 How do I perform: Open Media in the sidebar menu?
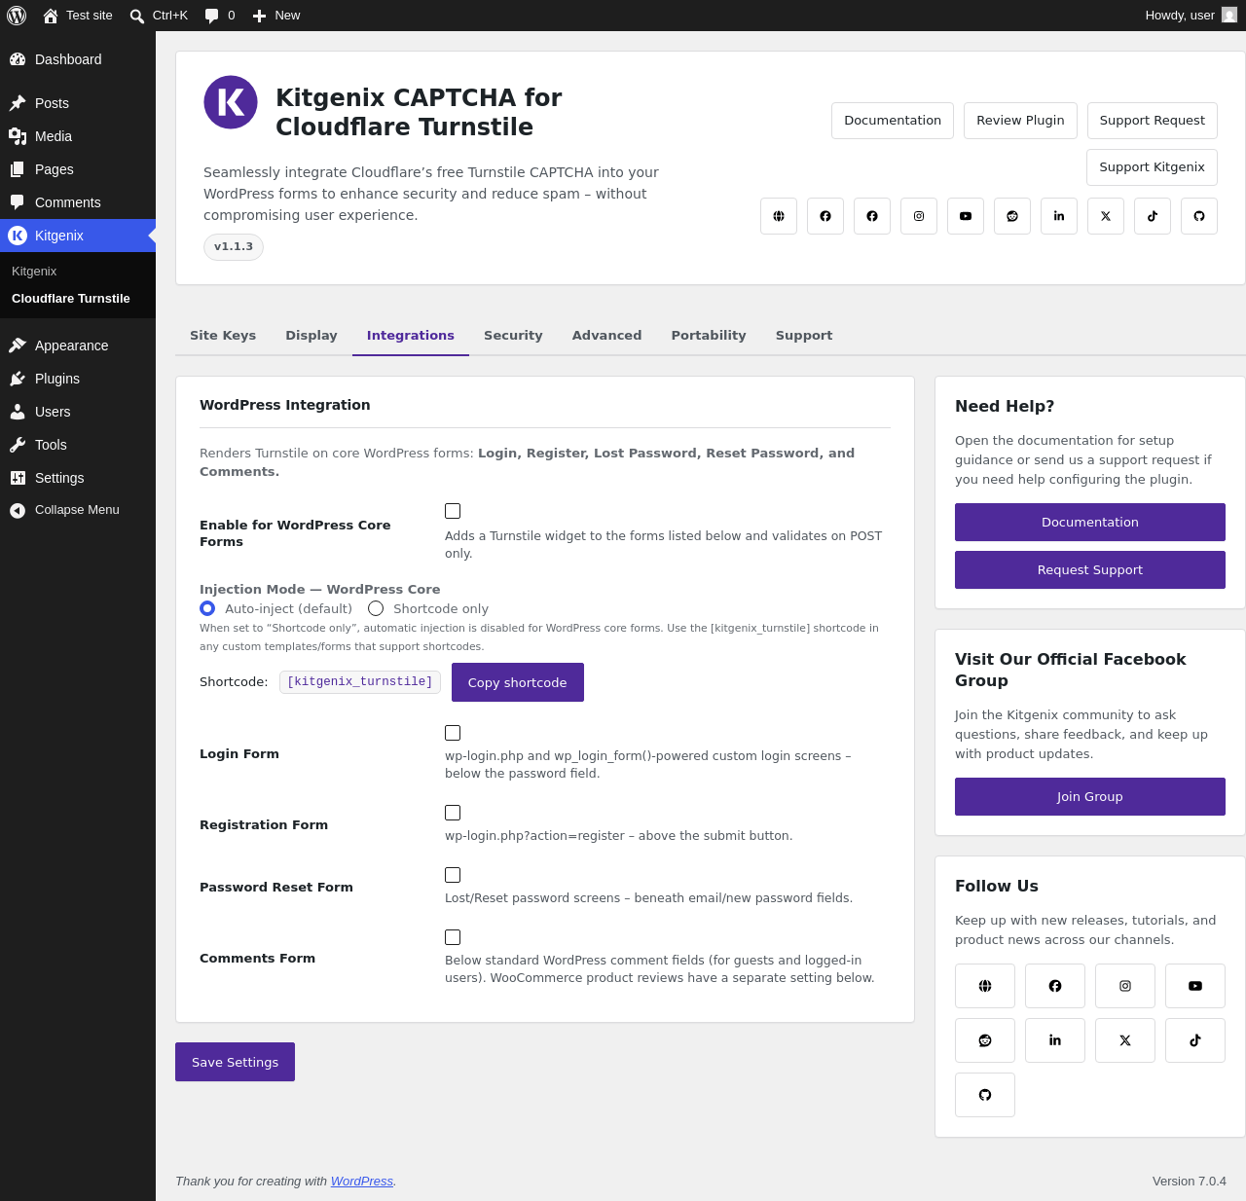click(x=78, y=136)
